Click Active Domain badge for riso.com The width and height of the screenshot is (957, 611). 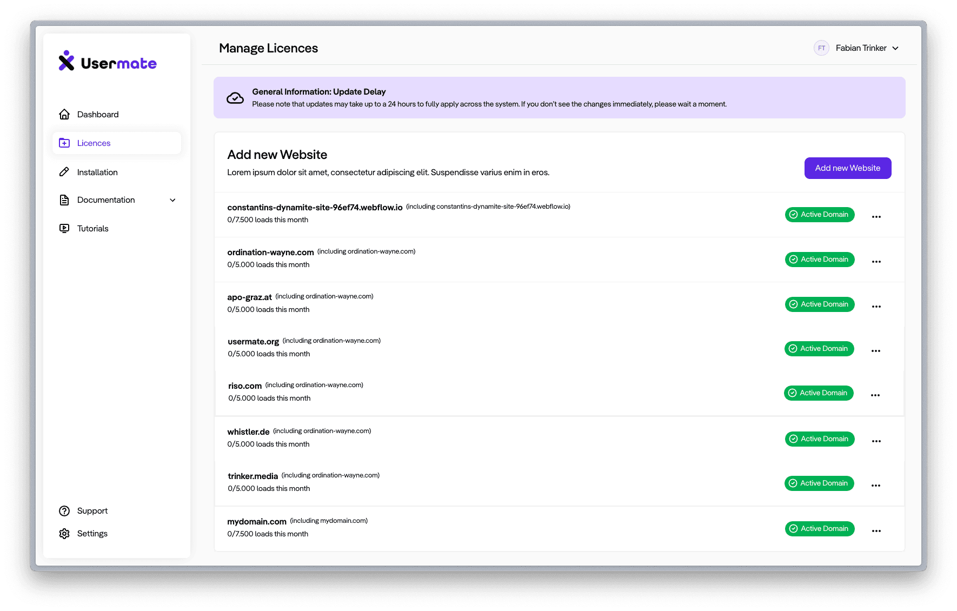tap(819, 393)
